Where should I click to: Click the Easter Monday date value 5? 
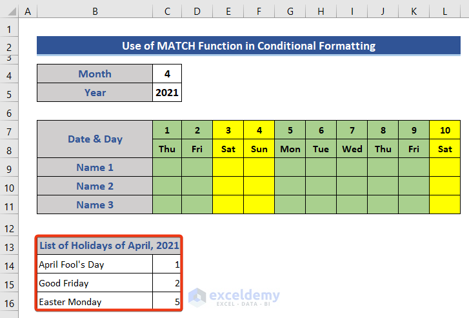click(x=167, y=302)
